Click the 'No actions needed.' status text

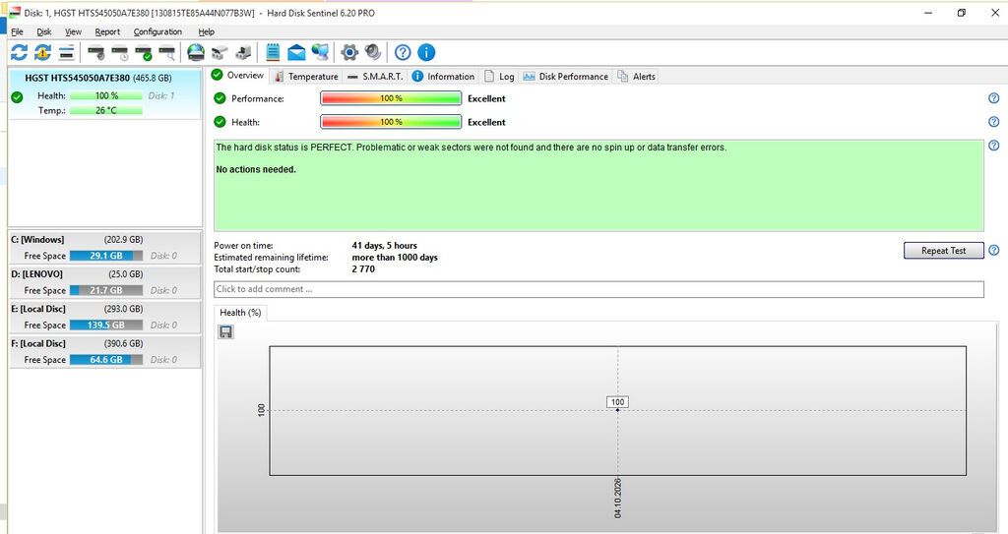[256, 170]
